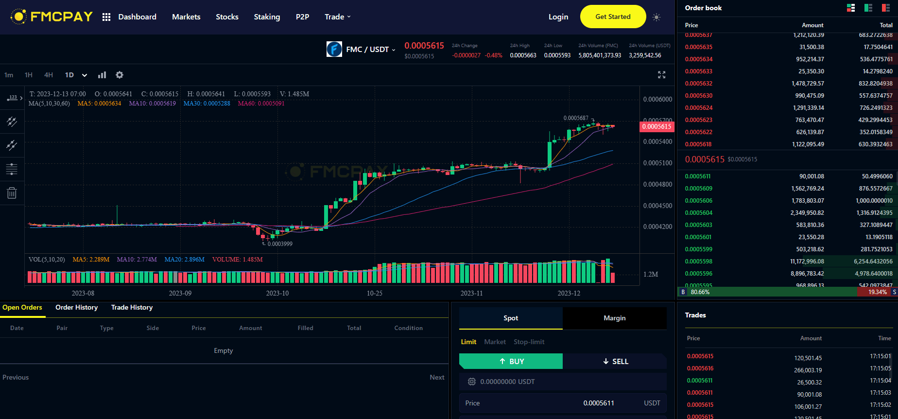Click current price marker 0.0005615 on the chart axis
The height and width of the screenshot is (419, 898).
[x=657, y=126]
